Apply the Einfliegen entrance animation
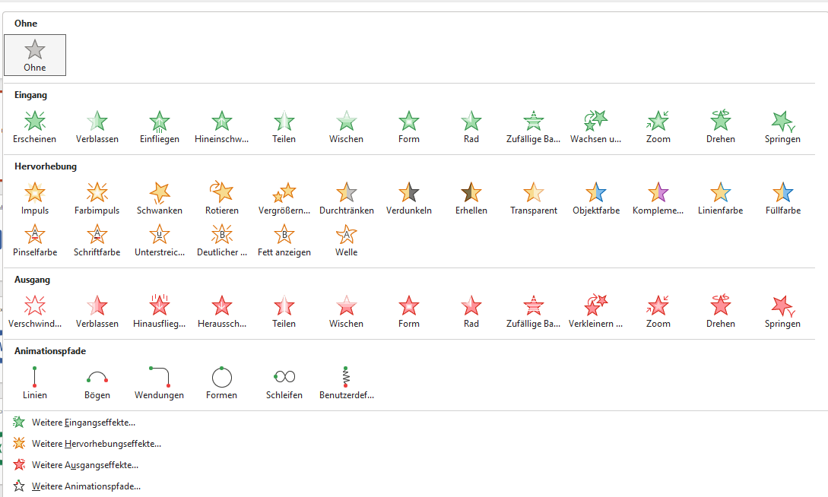 (x=160, y=126)
